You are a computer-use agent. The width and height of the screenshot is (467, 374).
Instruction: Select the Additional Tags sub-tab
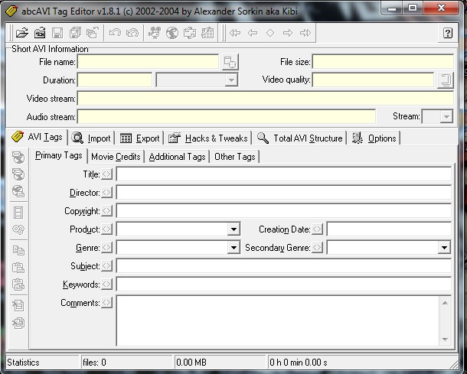[x=177, y=157]
